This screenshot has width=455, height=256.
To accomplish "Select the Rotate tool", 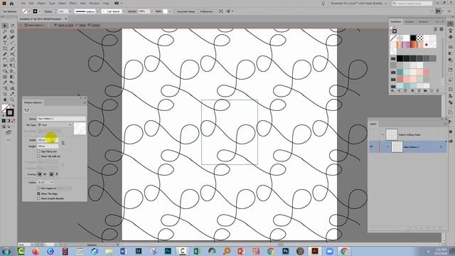I will (x=5, y=60).
